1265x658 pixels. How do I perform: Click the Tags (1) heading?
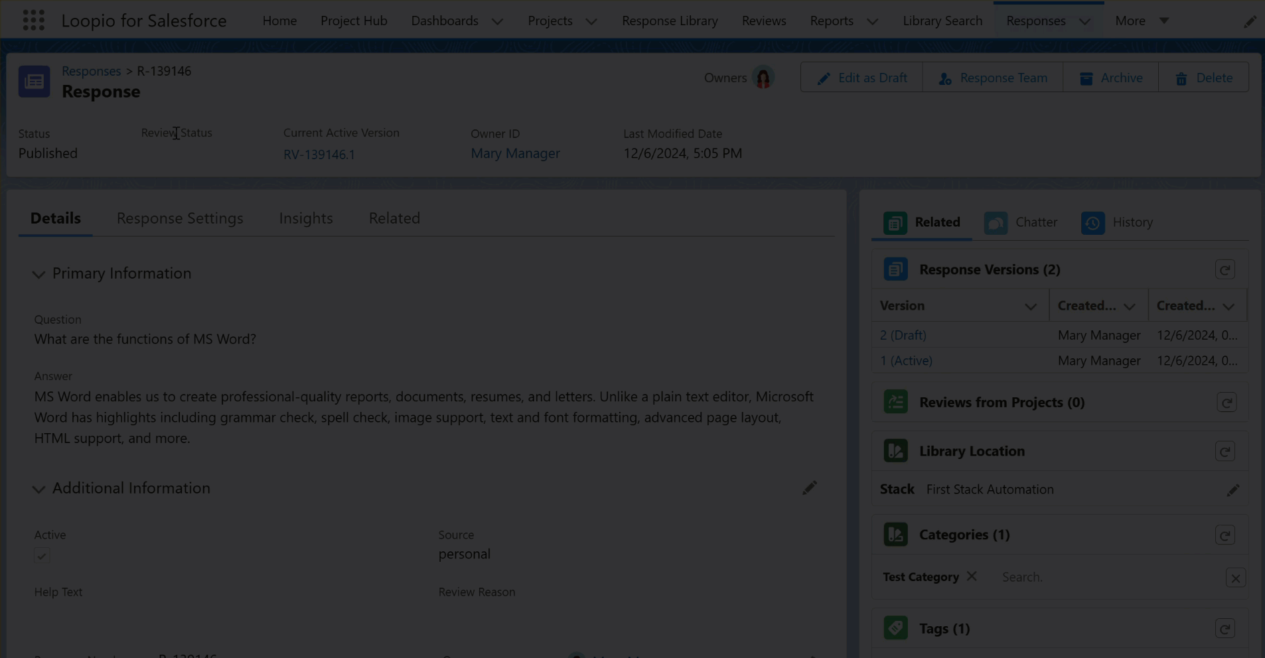pos(944,628)
